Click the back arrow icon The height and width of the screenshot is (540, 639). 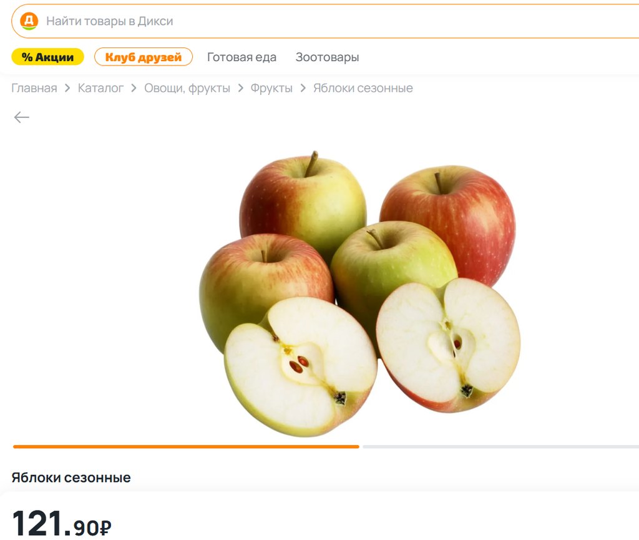point(22,117)
